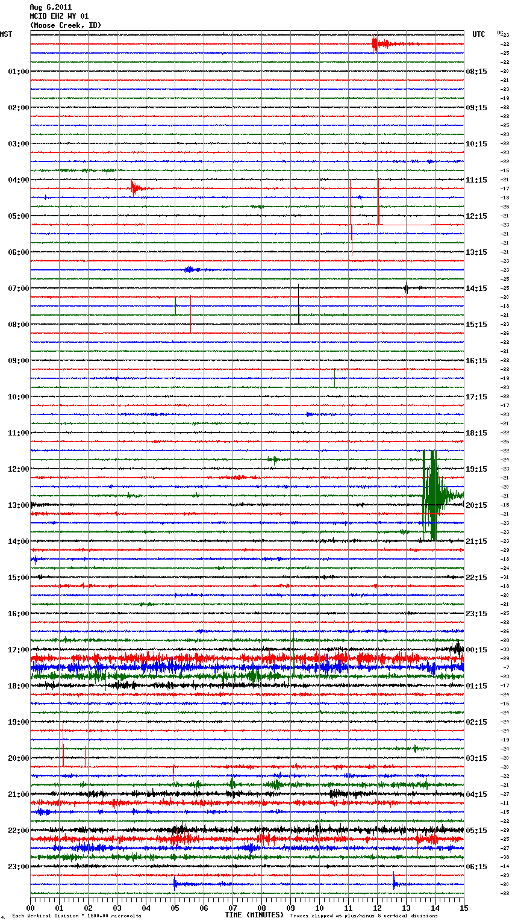This screenshot has height=924, width=512.
Task: Click the bottom axis tick label 10
Action: pyautogui.click(x=319, y=908)
